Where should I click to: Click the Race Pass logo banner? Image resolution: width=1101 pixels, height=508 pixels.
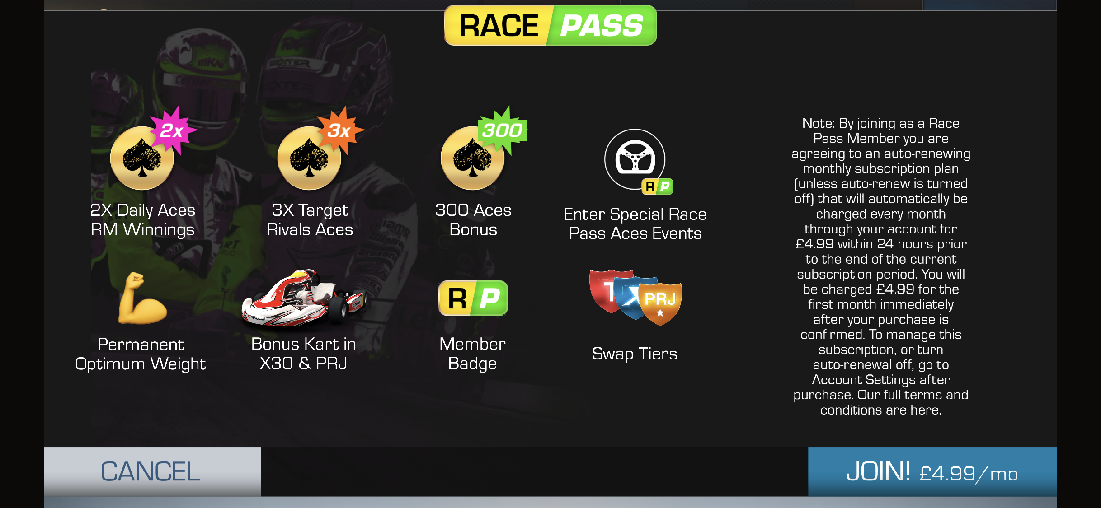tap(550, 25)
